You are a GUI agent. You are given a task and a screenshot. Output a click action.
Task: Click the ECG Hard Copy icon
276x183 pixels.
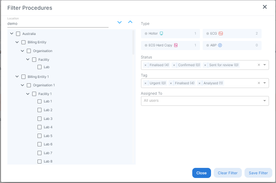tap(176, 45)
